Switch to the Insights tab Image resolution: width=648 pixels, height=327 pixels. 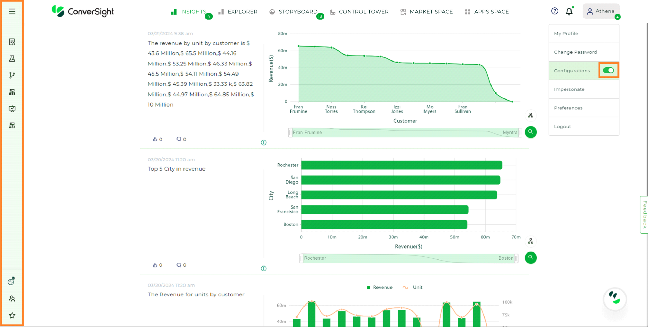189,12
